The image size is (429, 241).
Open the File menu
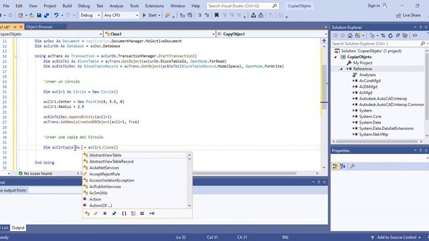[x=6, y=5]
